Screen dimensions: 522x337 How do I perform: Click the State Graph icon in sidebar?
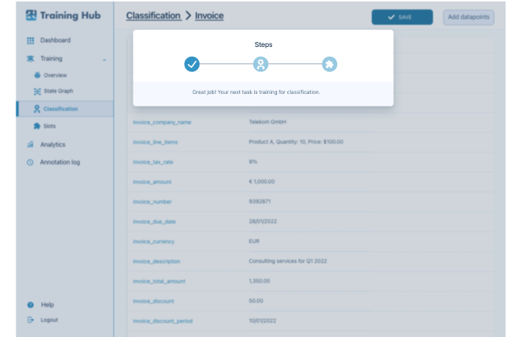click(37, 91)
